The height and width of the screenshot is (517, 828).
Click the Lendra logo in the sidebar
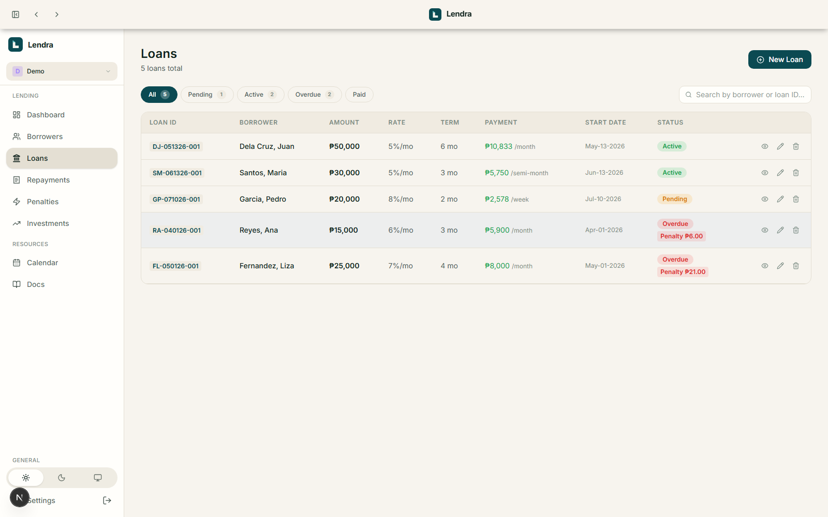tap(16, 45)
